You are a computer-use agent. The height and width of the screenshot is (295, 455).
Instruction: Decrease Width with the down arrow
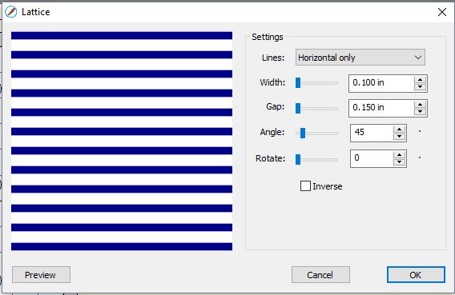pyautogui.click(x=420, y=87)
